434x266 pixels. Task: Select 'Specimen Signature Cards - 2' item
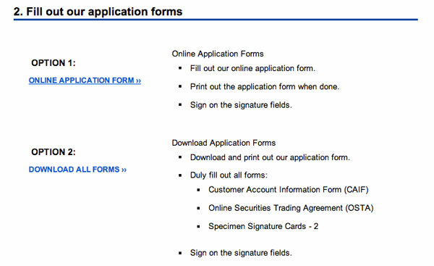point(263,226)
